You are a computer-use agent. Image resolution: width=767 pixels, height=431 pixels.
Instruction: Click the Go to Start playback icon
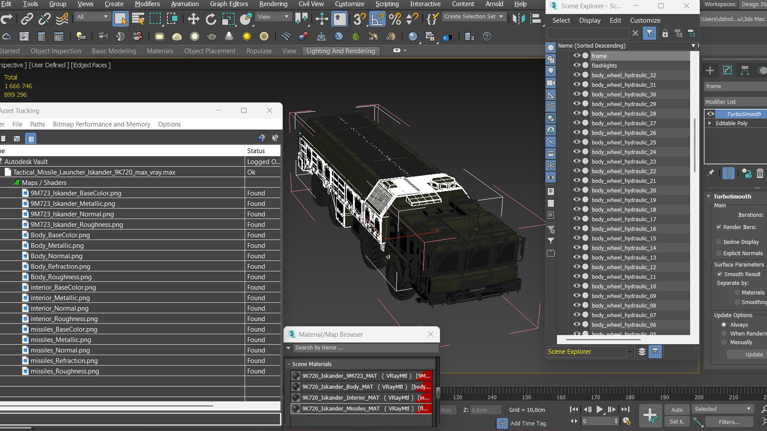pyautogui.click(x=574, y=409)
